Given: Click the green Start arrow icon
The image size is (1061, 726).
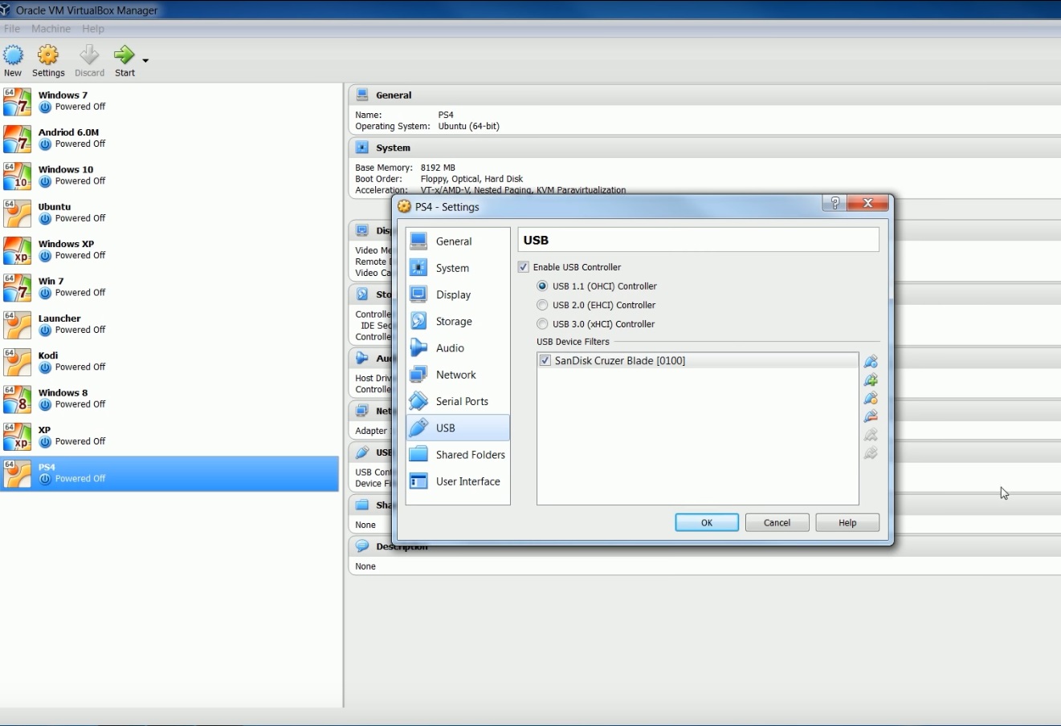Looking at the screenshot, I should click(x=124, y=55).
